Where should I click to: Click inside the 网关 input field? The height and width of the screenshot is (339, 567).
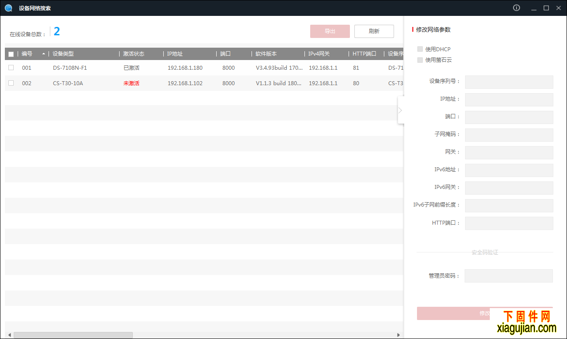(x=509, y=153)
